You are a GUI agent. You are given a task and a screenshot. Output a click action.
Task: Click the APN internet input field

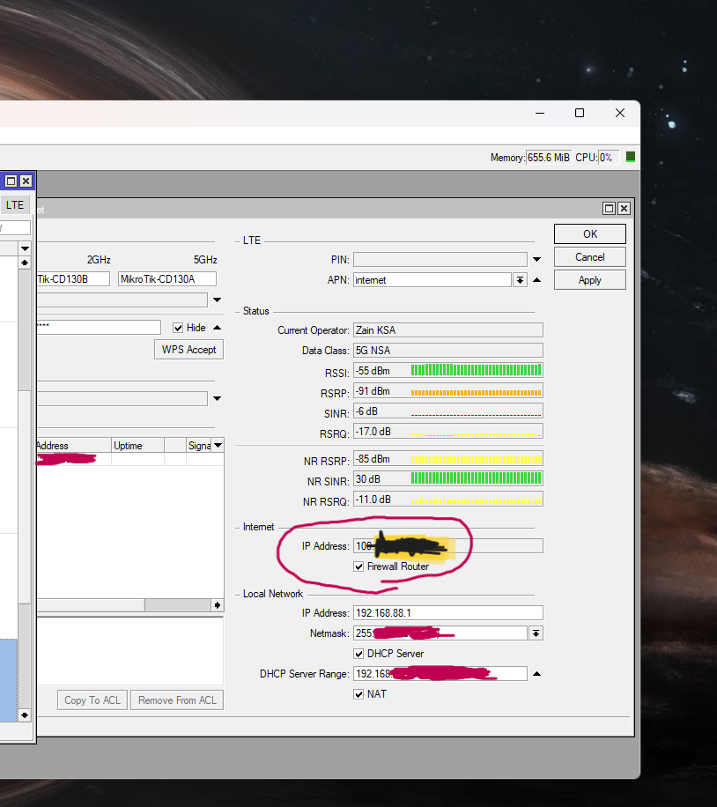432,280
